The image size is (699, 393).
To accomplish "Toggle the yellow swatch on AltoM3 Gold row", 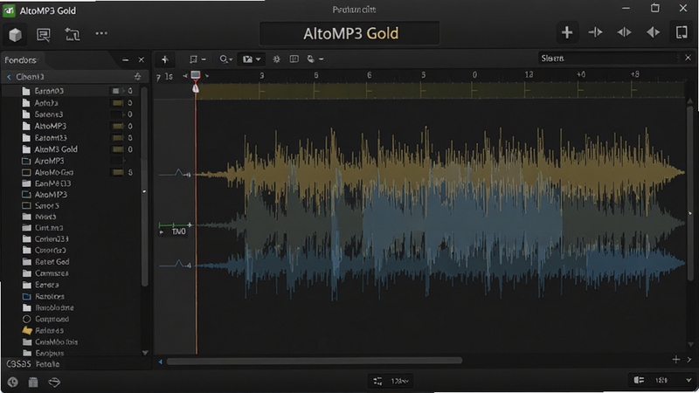I will click(x=117, y=149).
